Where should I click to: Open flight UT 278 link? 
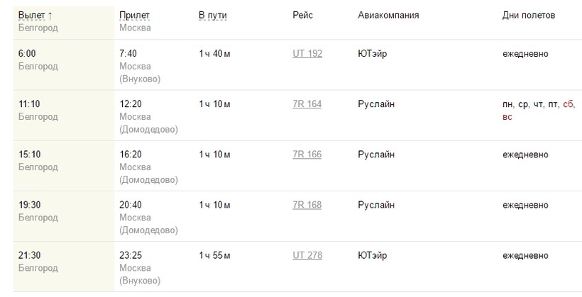pyautogui.click(x=307, y=255)
